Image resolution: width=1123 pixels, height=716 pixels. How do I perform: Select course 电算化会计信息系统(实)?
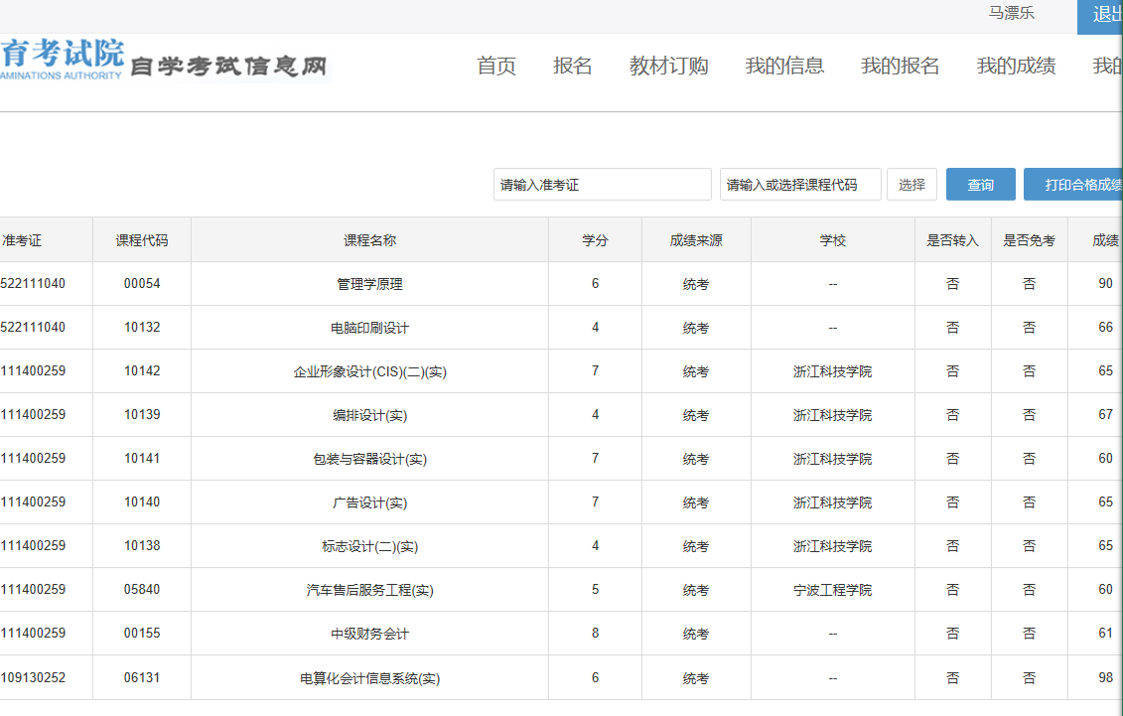click(369, 678)
